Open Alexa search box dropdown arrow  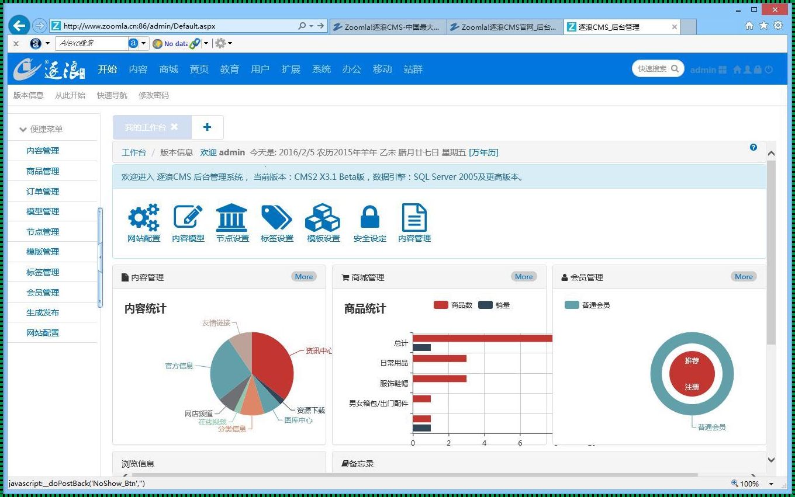click(144, 43)
